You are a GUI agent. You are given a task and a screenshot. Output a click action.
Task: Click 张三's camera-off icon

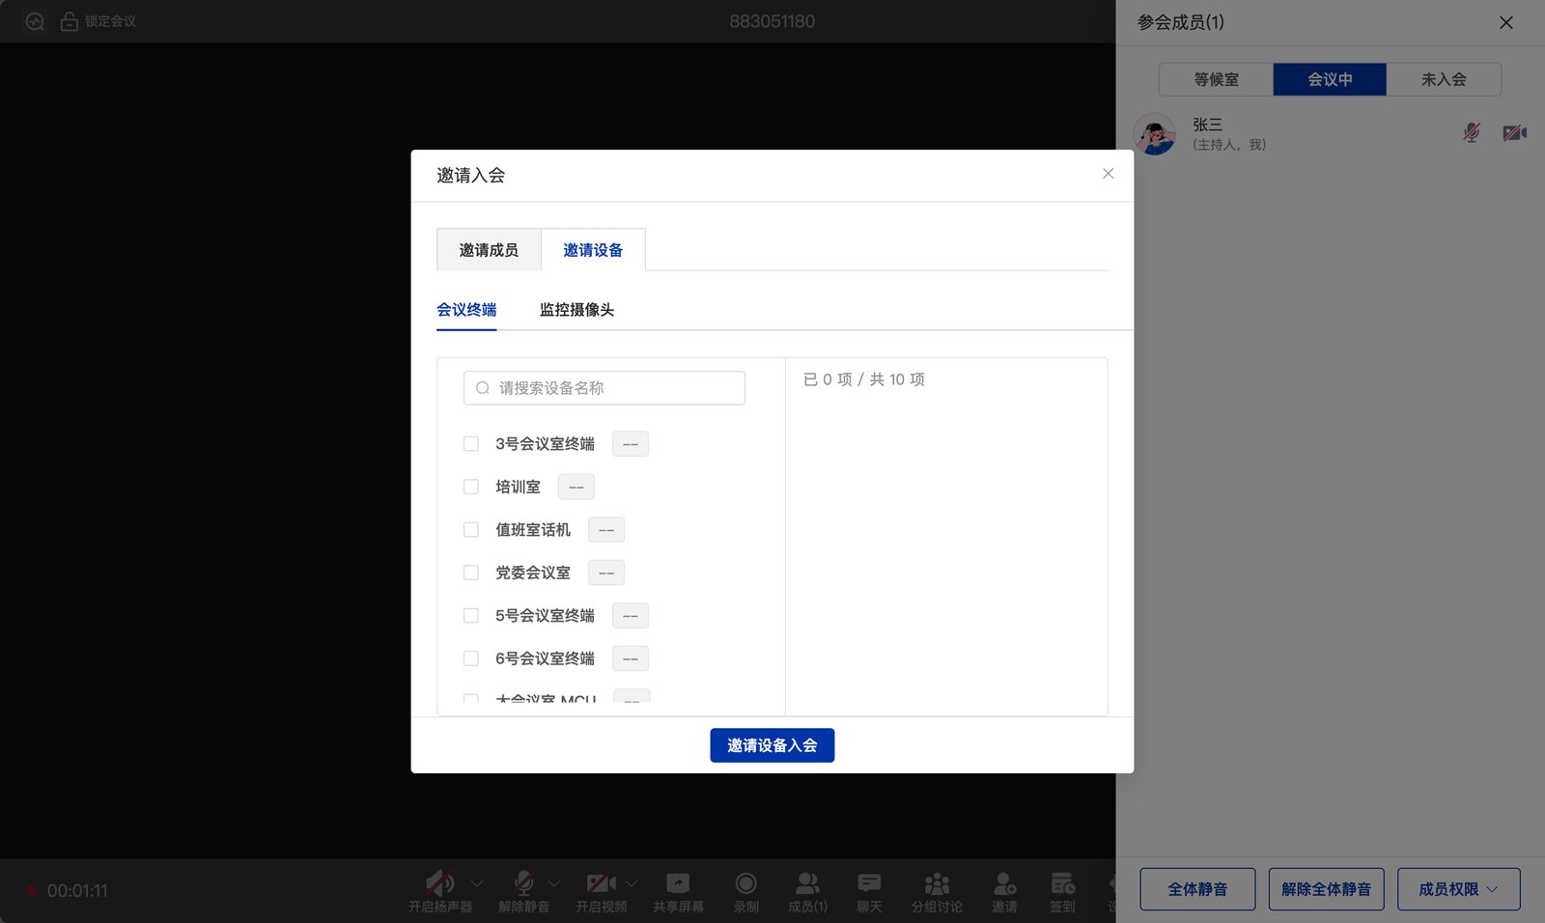pos(1514,132)
